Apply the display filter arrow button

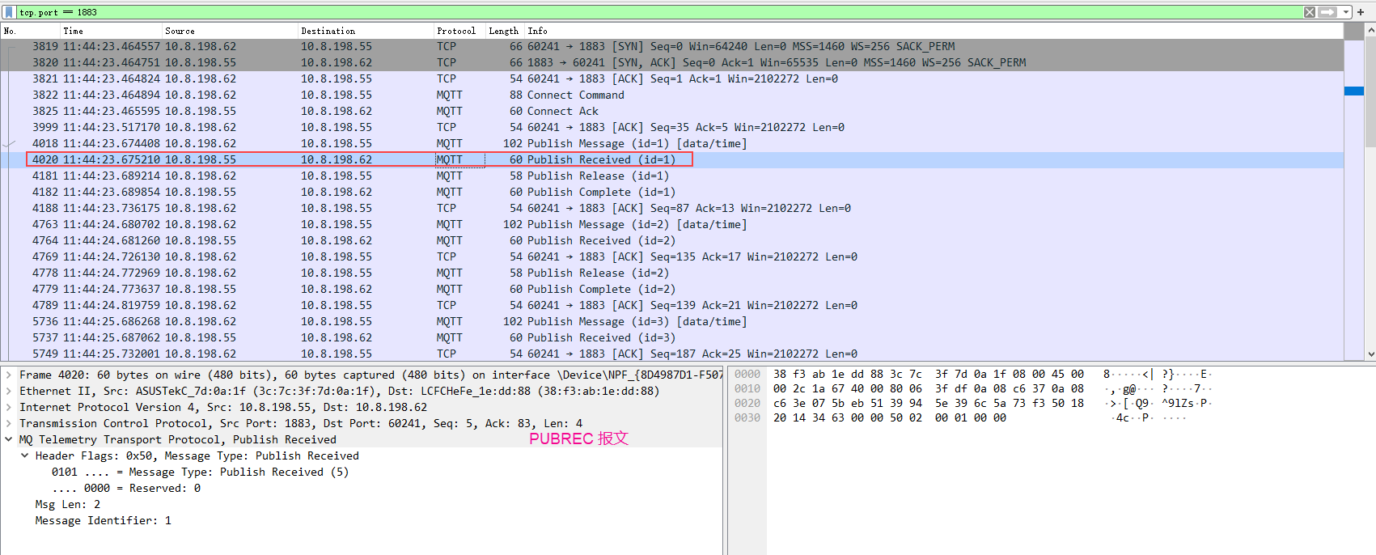[1327, 12]
